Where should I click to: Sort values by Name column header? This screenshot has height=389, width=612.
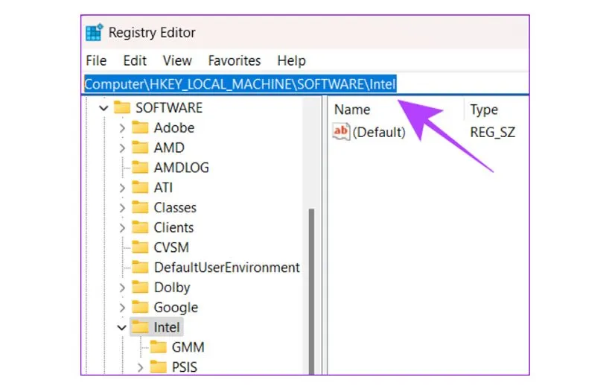pyautogui.click(x=352, y=110)
